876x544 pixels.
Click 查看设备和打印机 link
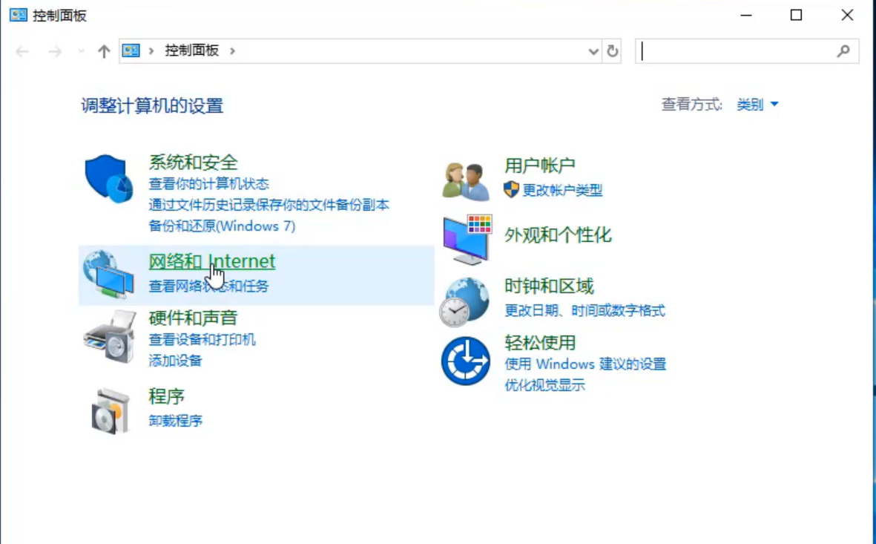click(202, 340)
